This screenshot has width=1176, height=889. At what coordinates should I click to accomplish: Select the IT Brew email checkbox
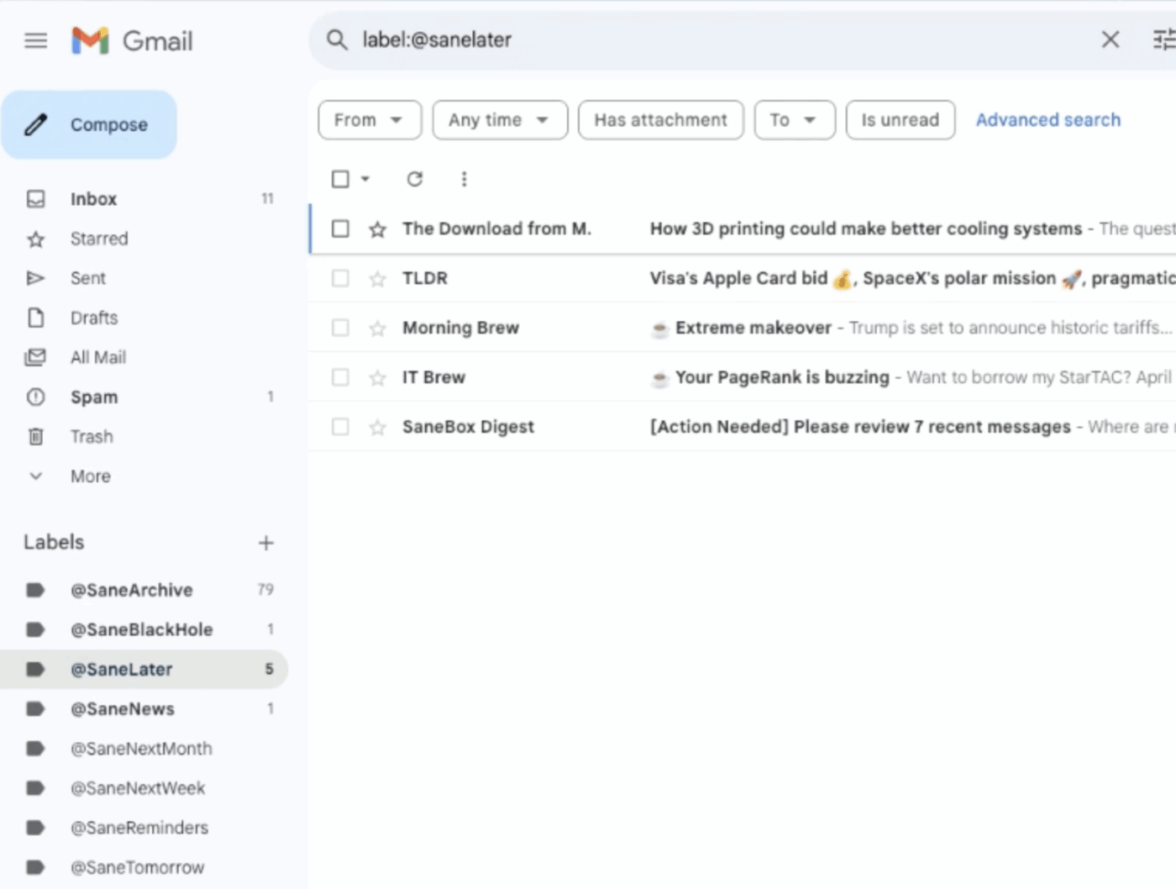(340, 377)
